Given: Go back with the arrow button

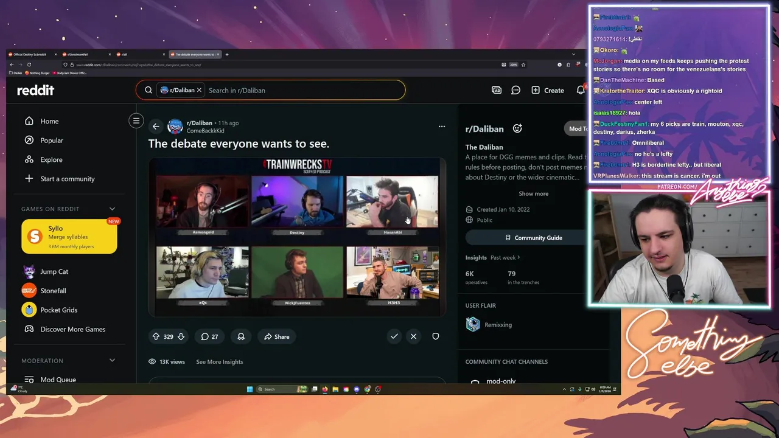Looking at the screenshot, I should (x=156, y=127).
